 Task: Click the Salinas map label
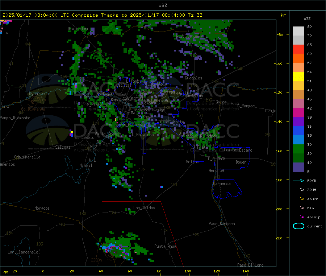pyautogui.click(x=63, y=147)
